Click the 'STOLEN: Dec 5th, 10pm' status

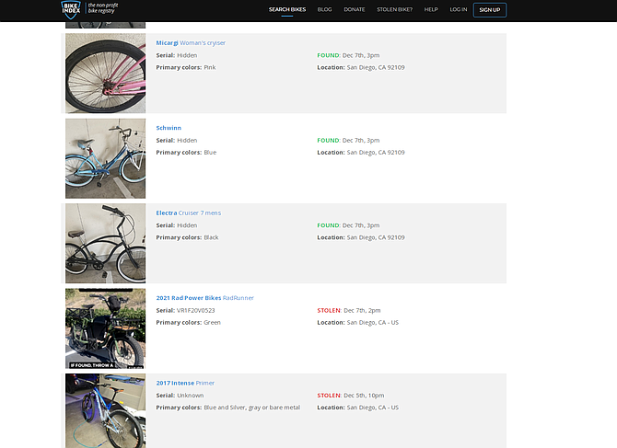point(351,396)
